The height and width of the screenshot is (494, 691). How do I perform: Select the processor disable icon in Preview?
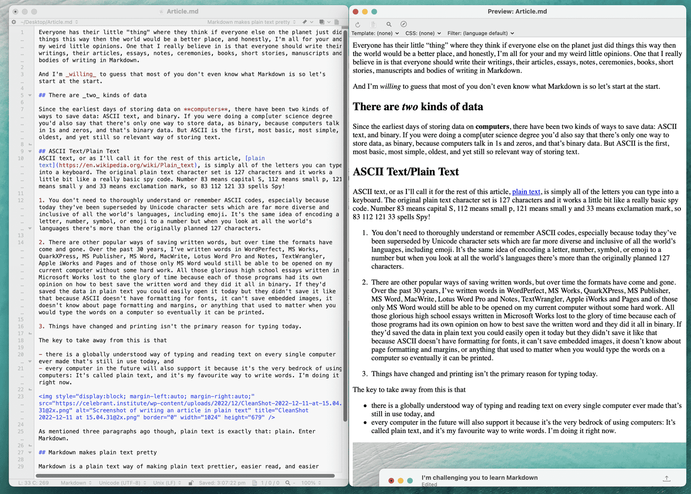click(404, 24)
